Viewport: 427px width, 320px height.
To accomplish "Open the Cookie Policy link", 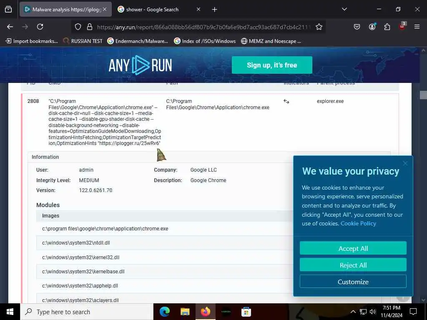I will (358, 223).
